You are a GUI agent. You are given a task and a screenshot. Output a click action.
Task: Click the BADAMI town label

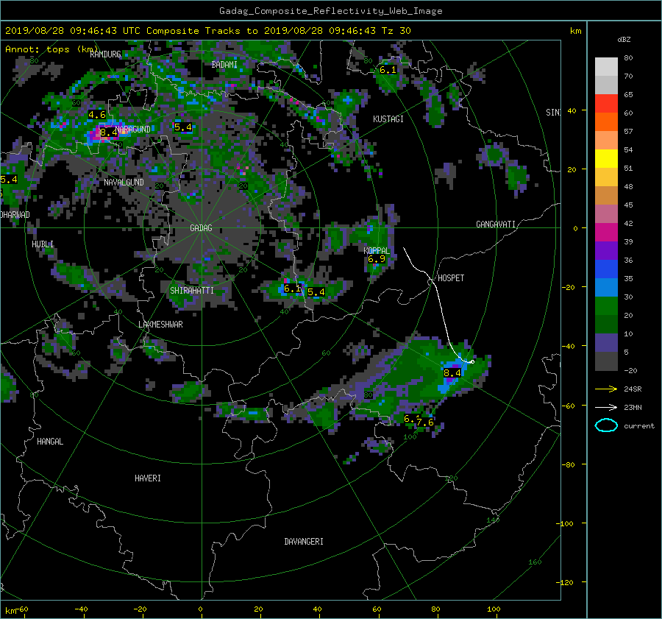tap(224, 65)
